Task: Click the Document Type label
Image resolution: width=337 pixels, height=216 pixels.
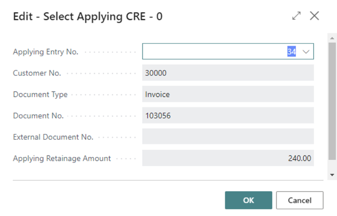Action: click(40, 95)
